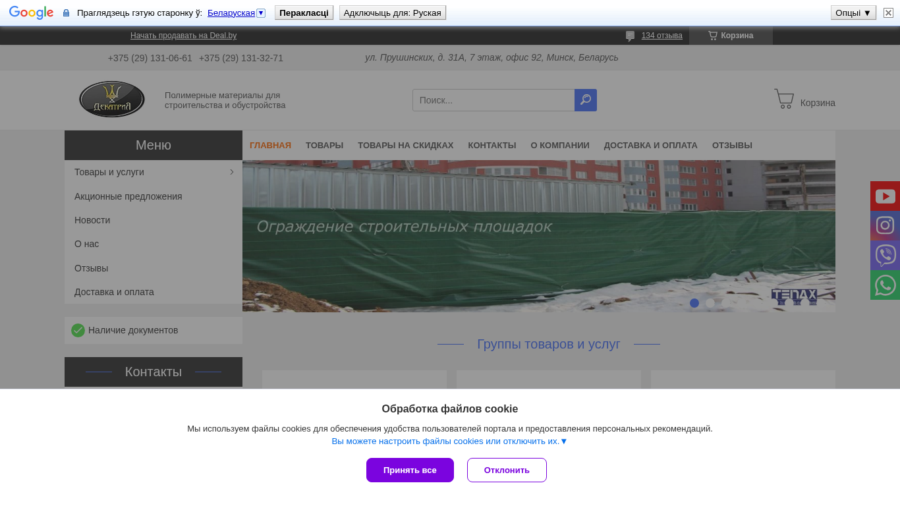
Task: Open the Беларуская language dropdown arrow
Action: coord(261,13)
